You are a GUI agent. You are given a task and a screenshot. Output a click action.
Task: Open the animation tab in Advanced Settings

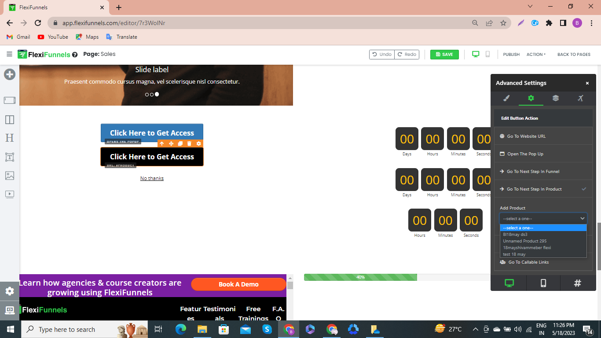(x=580, y=98)
